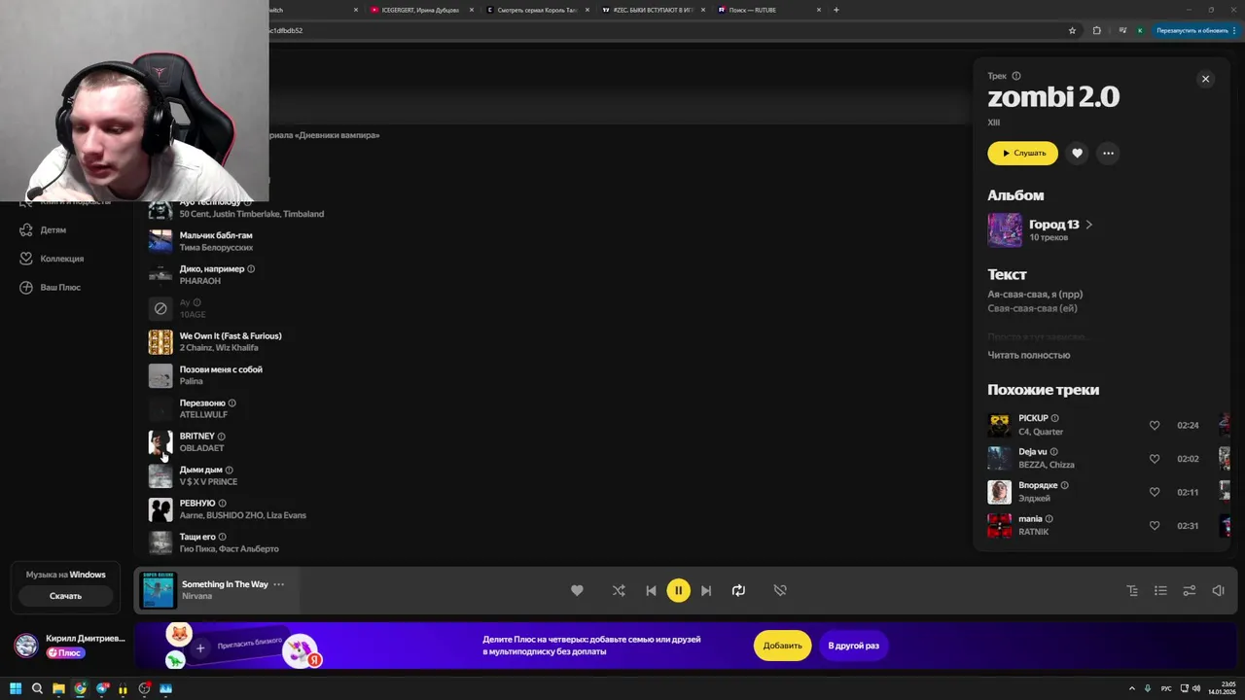Open a new browser tab

pyautogui.click(x=836, y=10)
